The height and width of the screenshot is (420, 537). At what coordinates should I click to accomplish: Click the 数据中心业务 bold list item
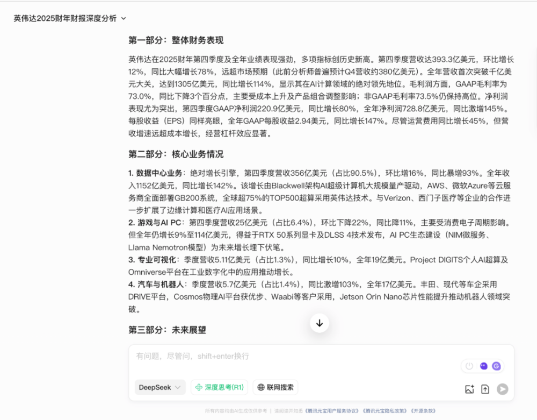pyautogui.click(x=158, y=173)
